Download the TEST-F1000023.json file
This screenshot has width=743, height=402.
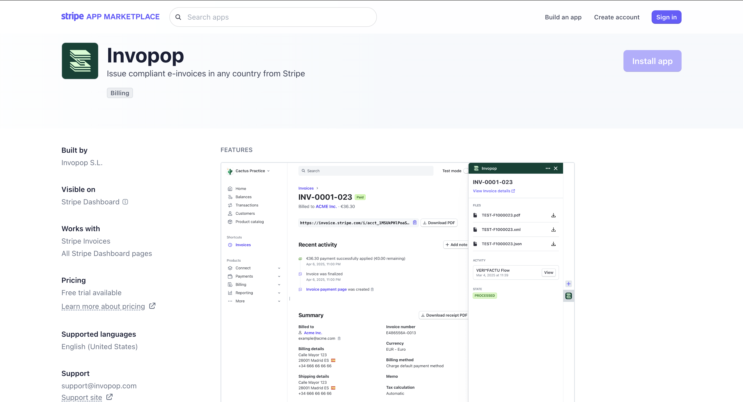click(553, 244)
